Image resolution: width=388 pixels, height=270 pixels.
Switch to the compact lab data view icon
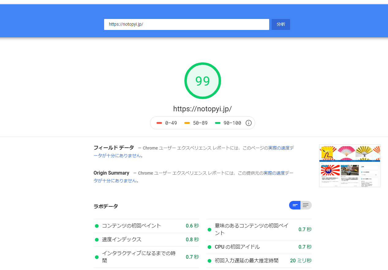295,205
